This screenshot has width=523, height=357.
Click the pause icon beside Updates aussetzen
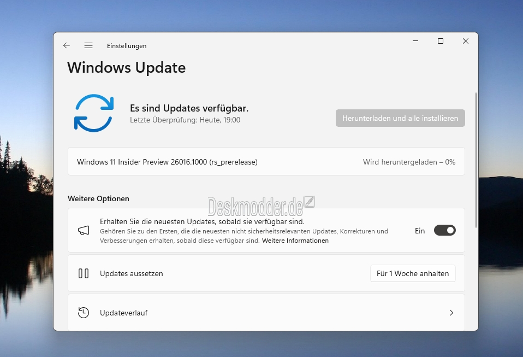(x=84, y=273)
